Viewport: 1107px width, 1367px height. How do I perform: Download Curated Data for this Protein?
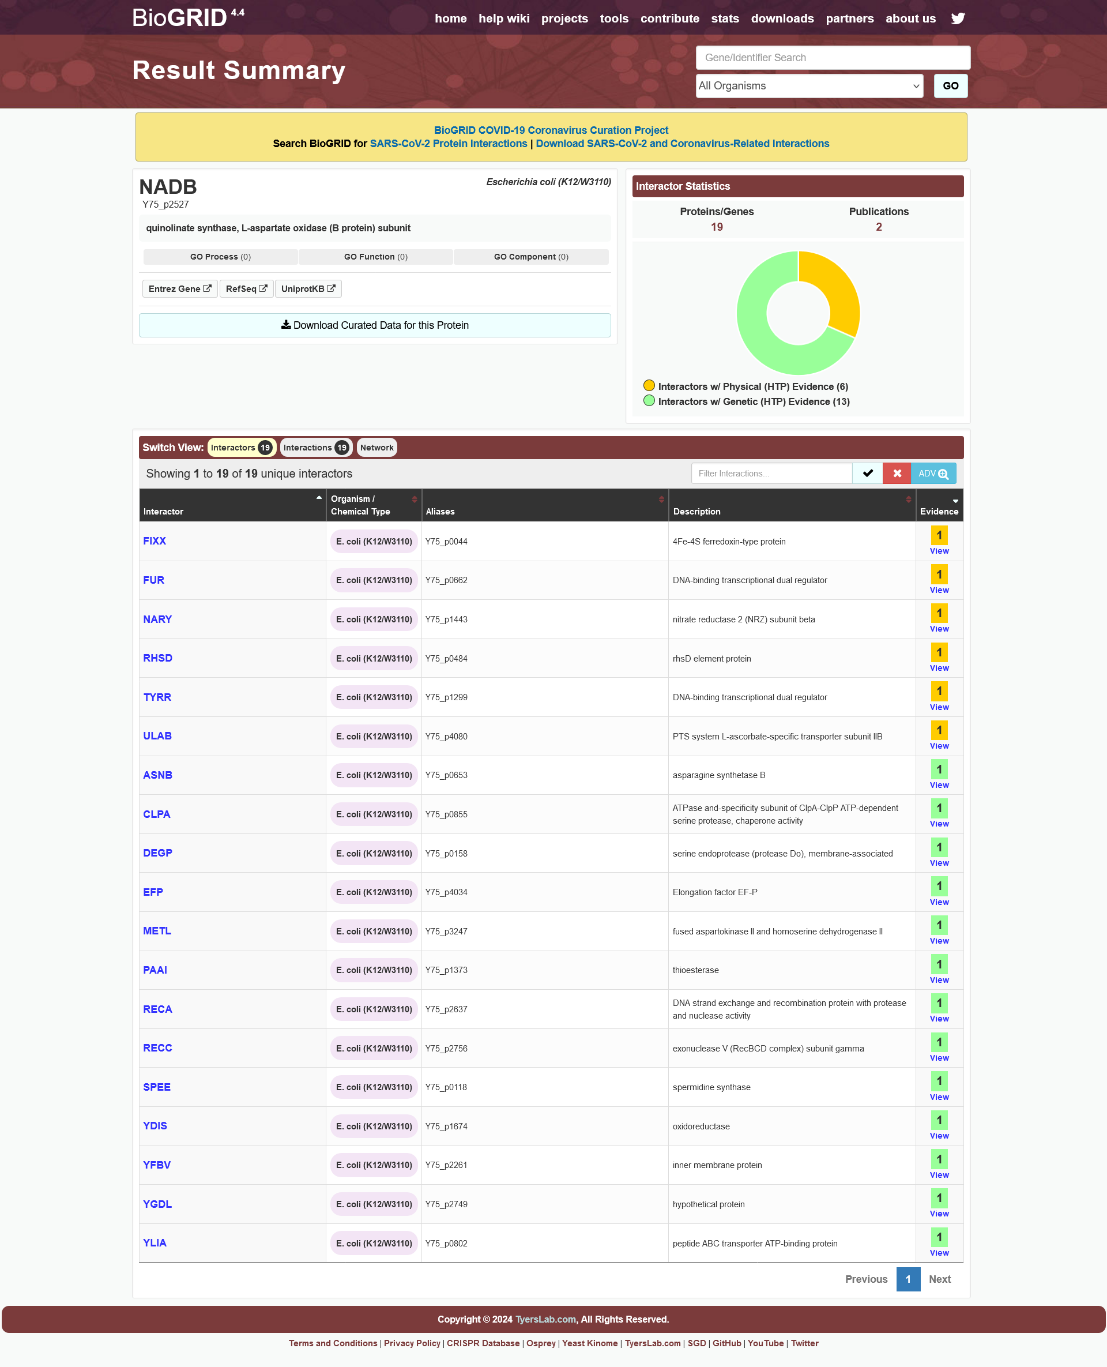pyautogui.click(x=375, y=325)
